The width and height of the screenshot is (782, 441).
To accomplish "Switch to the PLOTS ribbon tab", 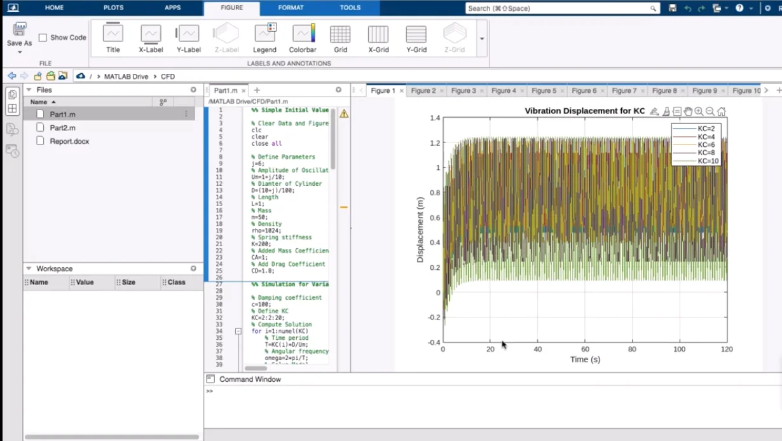I will click(x=114, y=8).
